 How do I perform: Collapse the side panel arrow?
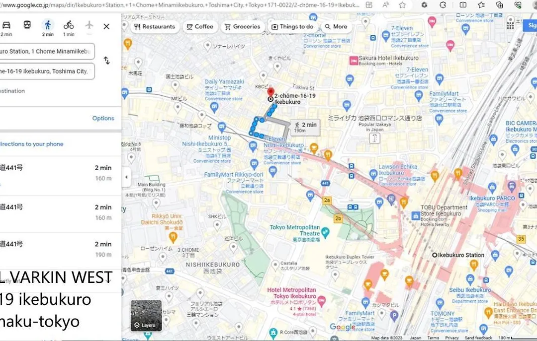coord(126,177)
